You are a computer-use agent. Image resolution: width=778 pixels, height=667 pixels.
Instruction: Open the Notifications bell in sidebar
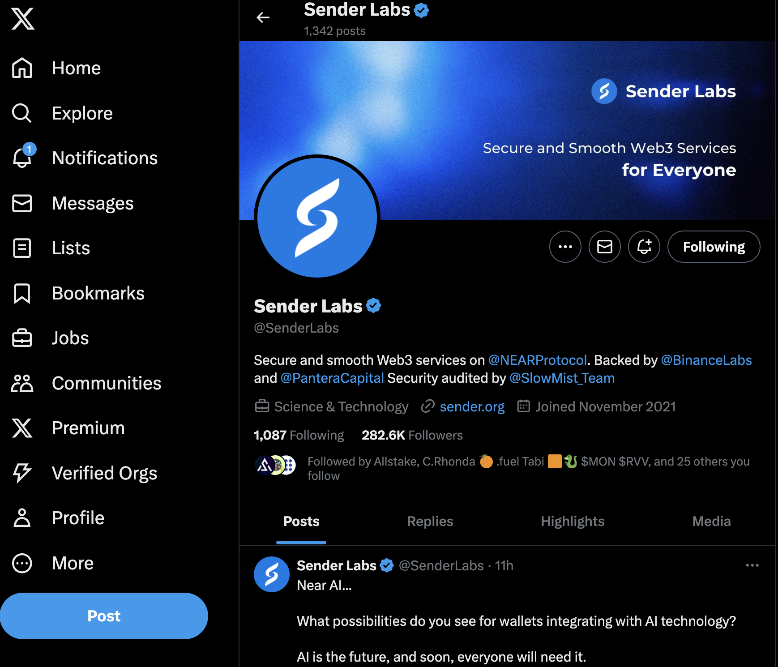[x=22, y=158]
